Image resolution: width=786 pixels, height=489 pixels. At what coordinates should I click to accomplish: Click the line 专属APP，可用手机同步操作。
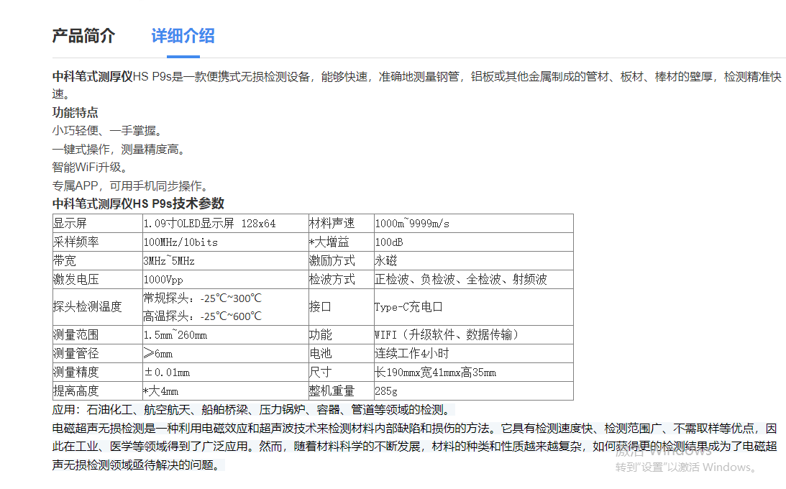[130, 186]
